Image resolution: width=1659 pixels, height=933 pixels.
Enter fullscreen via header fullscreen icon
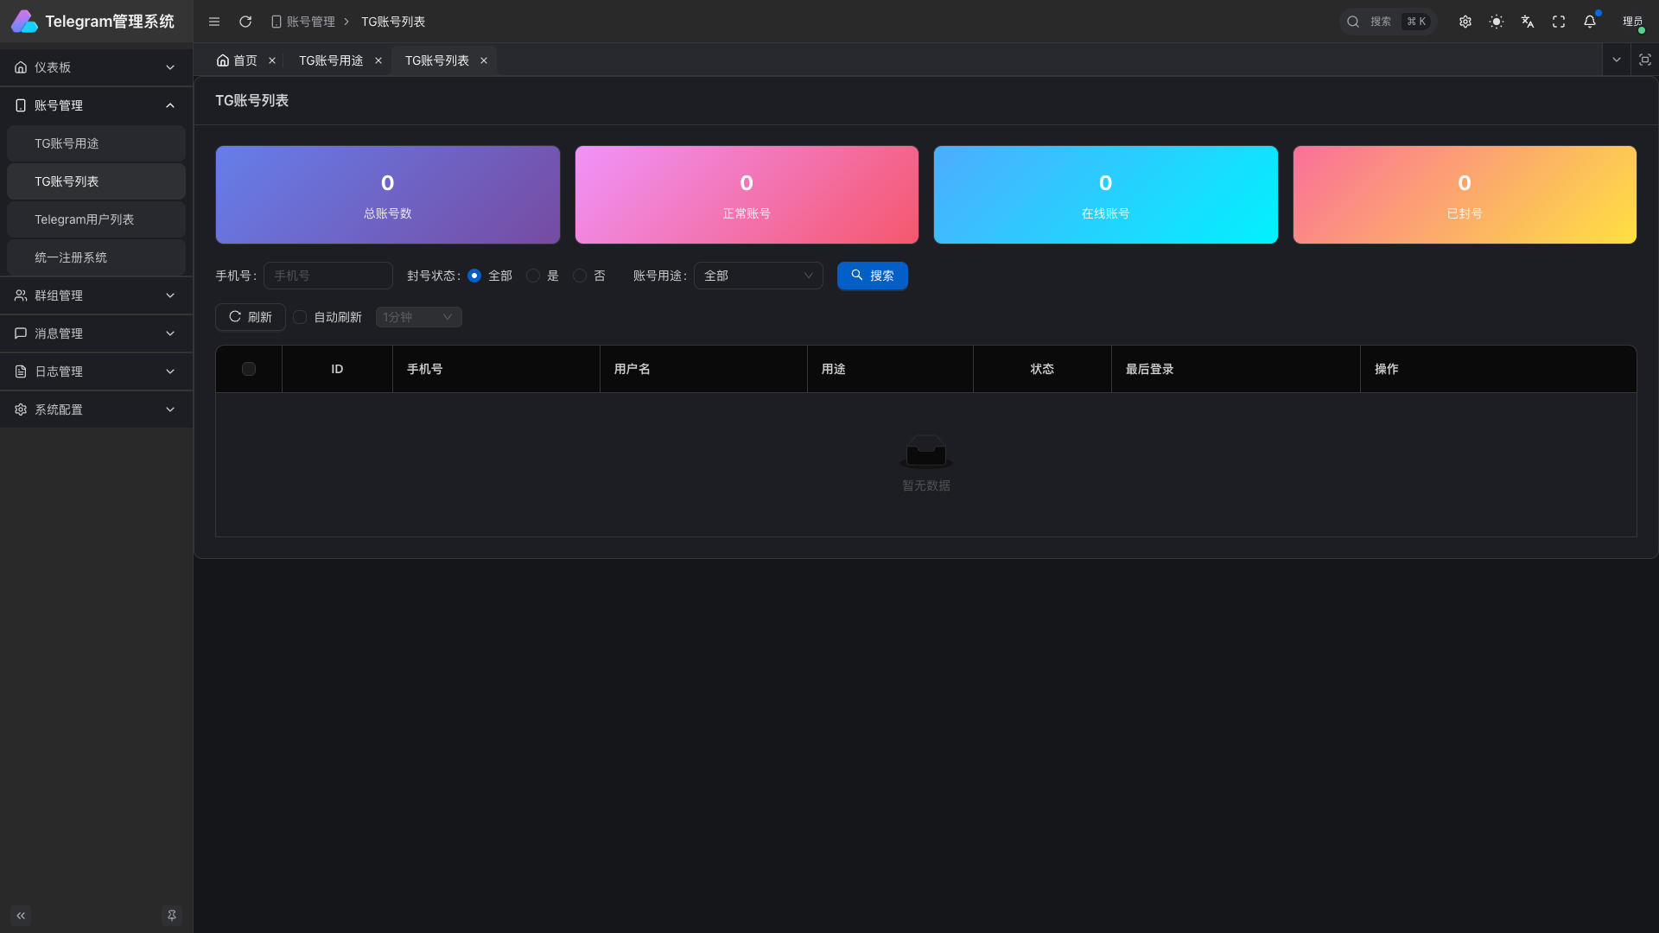click(1559, 22)
